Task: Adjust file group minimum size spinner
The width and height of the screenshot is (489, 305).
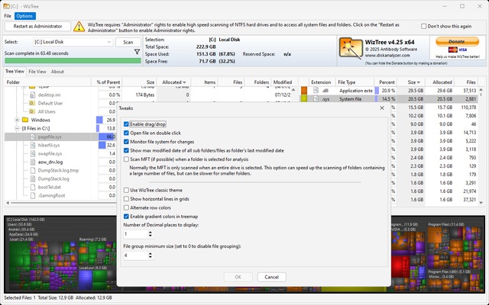Action: tap(151, 255)
